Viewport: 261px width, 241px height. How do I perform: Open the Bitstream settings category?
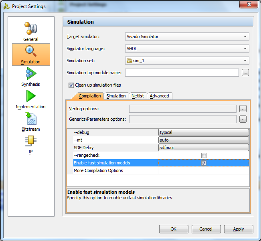click(x=31, y=122)
